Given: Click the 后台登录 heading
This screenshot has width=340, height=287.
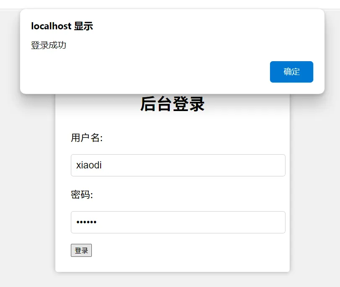Looking at the screenshot, I should [172, 104].
